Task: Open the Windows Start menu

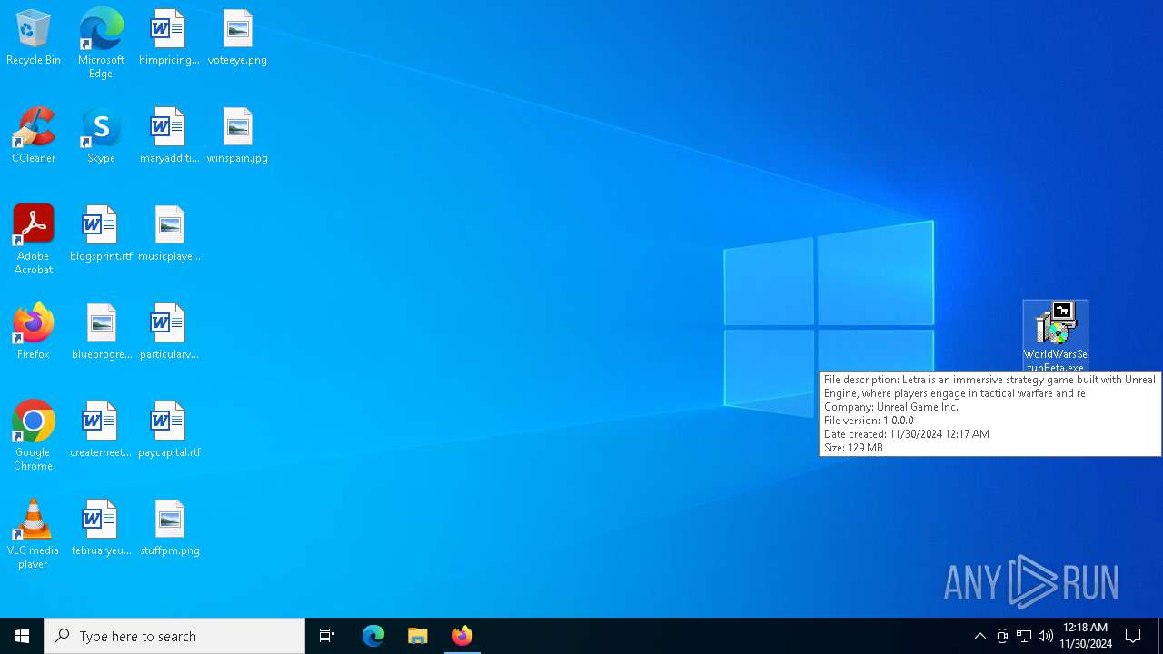Action: tap(22, 636)
